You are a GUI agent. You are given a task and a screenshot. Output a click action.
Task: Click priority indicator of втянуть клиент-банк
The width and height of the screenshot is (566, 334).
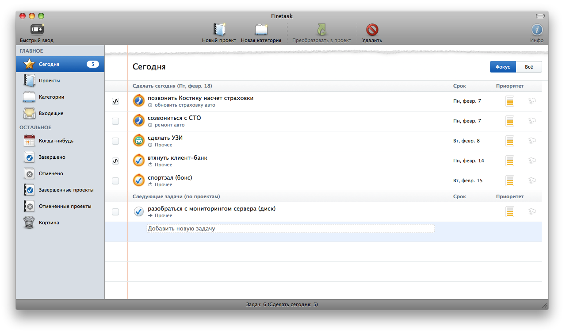510,161
